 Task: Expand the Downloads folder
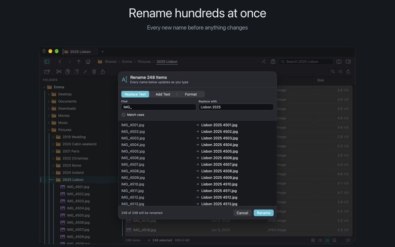(48, 108)
